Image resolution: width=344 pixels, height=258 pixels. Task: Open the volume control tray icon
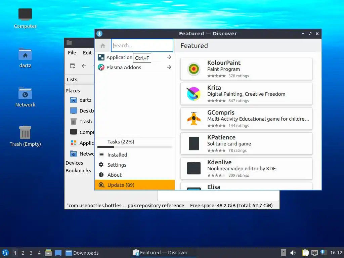293,253
